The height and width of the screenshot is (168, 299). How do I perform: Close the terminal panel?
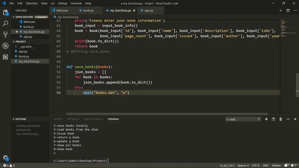tap(295, 119)
